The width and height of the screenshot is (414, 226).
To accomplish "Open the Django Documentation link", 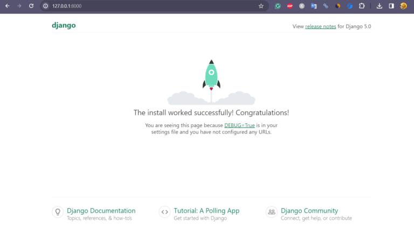I will [101, 211].
